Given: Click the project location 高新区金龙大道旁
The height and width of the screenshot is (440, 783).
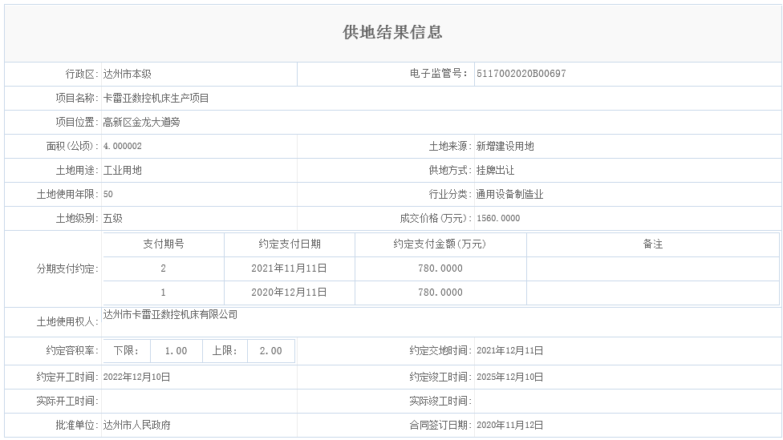Looking at the screenshot, I should pyautogui.click(x=142, y=122).
